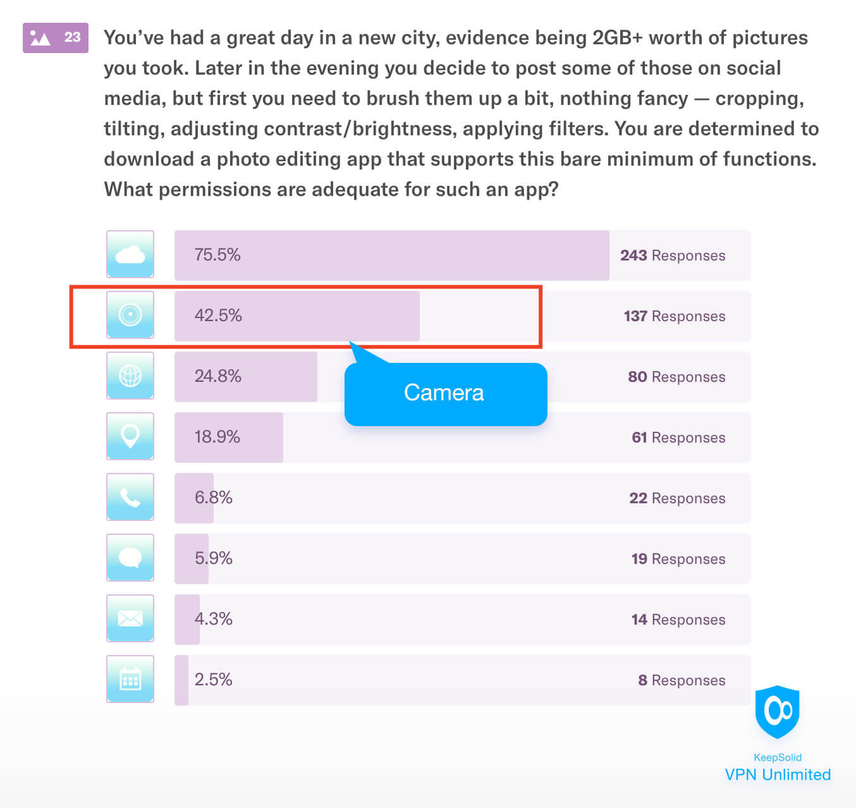The image size is (856, 808).
Task: Select the camera permission icon
Action: [x=130, y=315]
